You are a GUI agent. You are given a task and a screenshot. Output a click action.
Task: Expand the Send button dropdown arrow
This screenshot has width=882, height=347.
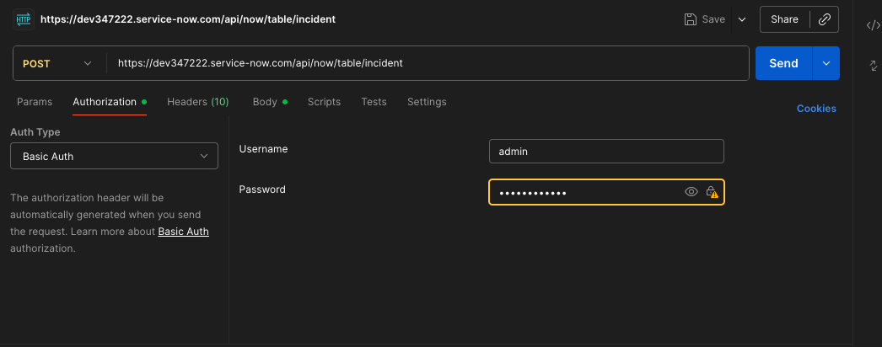click(826, 63)
